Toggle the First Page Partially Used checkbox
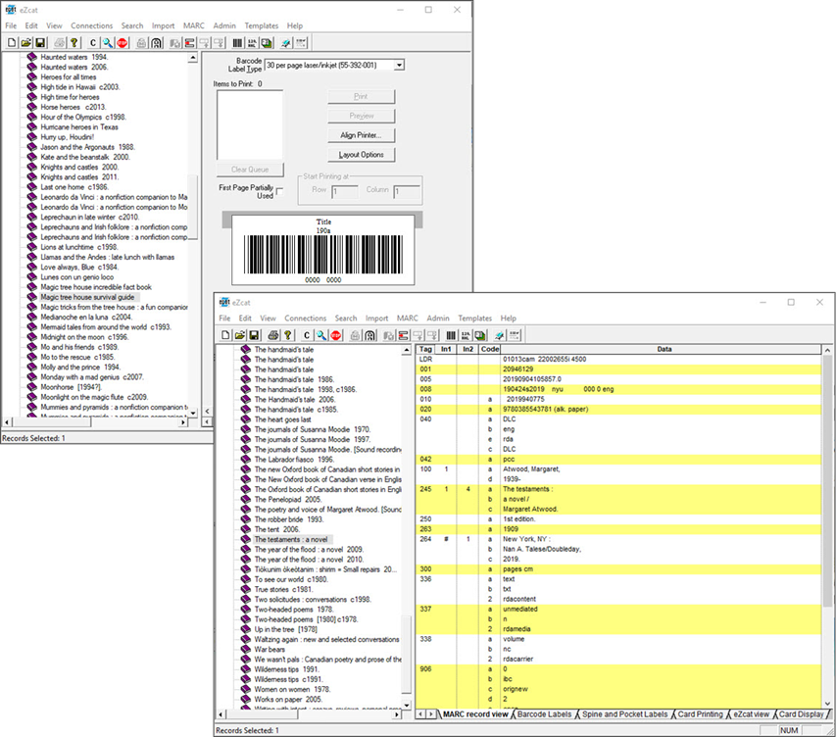Viewport: 837px width, 737px height. [x=279, y=191]
